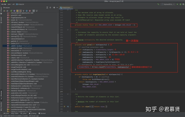Toggle Sort by Visibility in Structure

pos(4,11)
